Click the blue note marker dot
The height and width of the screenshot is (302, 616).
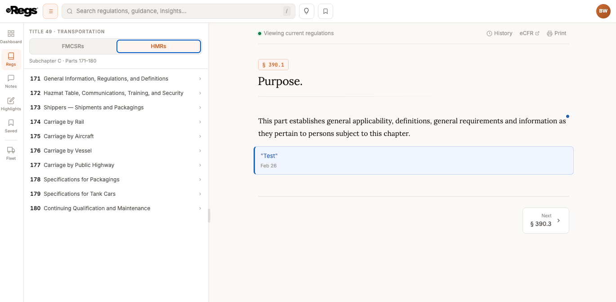click(x=567, y=116)
